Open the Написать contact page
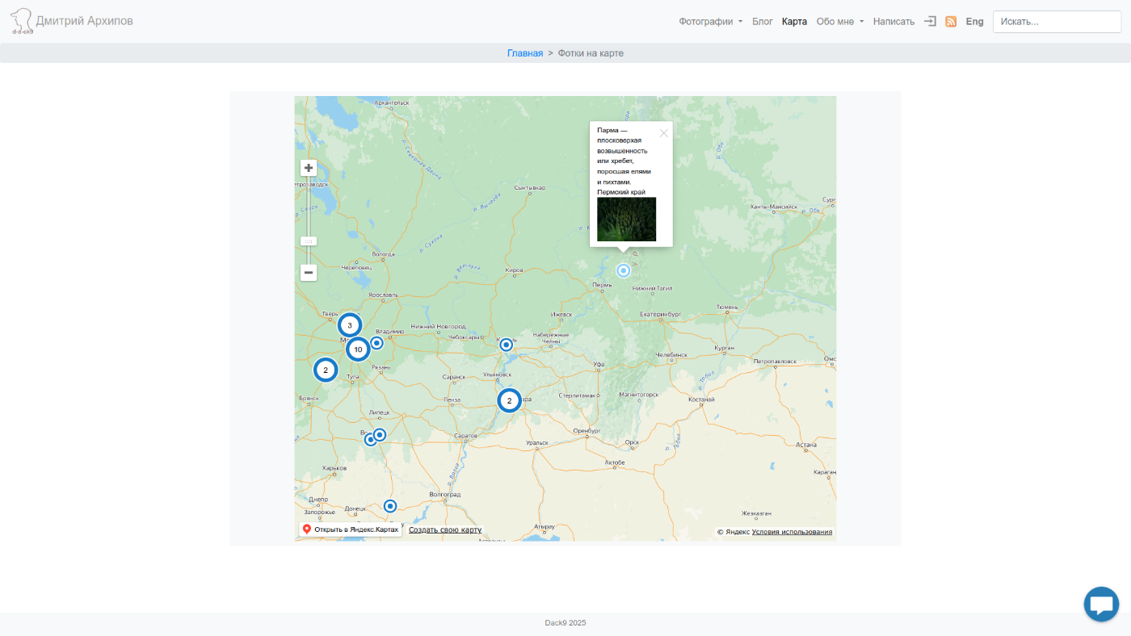This screenshot has width=1131, height=636. point(893,22)
